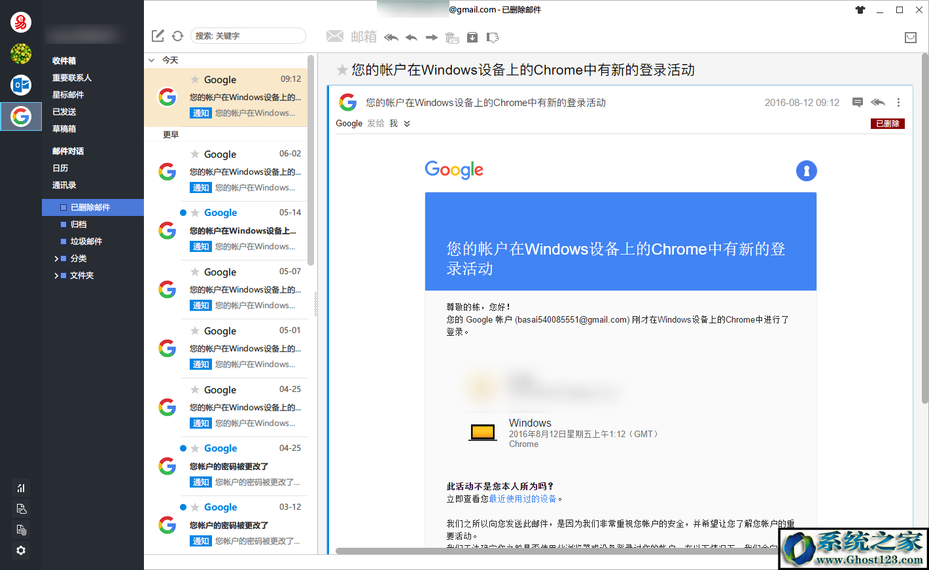Open 日历 calendar
Screen dimensions: 929x570
(60, 168)
